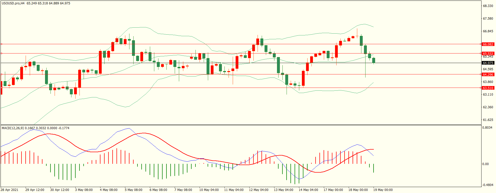496x193 pixels.
Task: Click the 14 May 04:00 time label
Action: (308, 190)
